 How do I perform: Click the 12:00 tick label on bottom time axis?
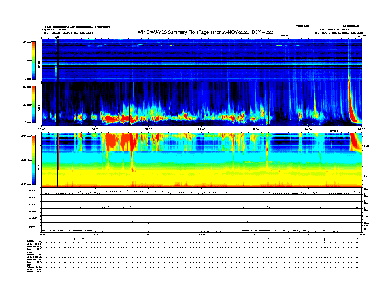[x=202, y=235]
